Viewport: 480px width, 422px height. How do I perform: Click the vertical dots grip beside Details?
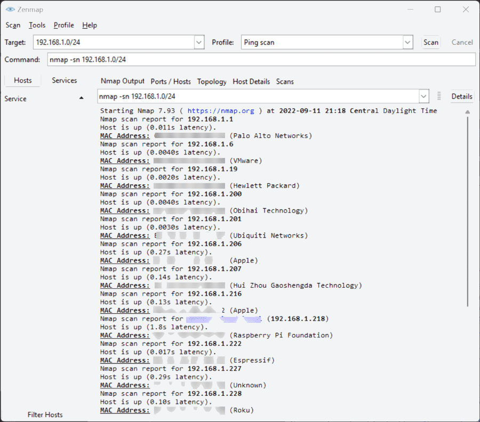pos(439,96)
